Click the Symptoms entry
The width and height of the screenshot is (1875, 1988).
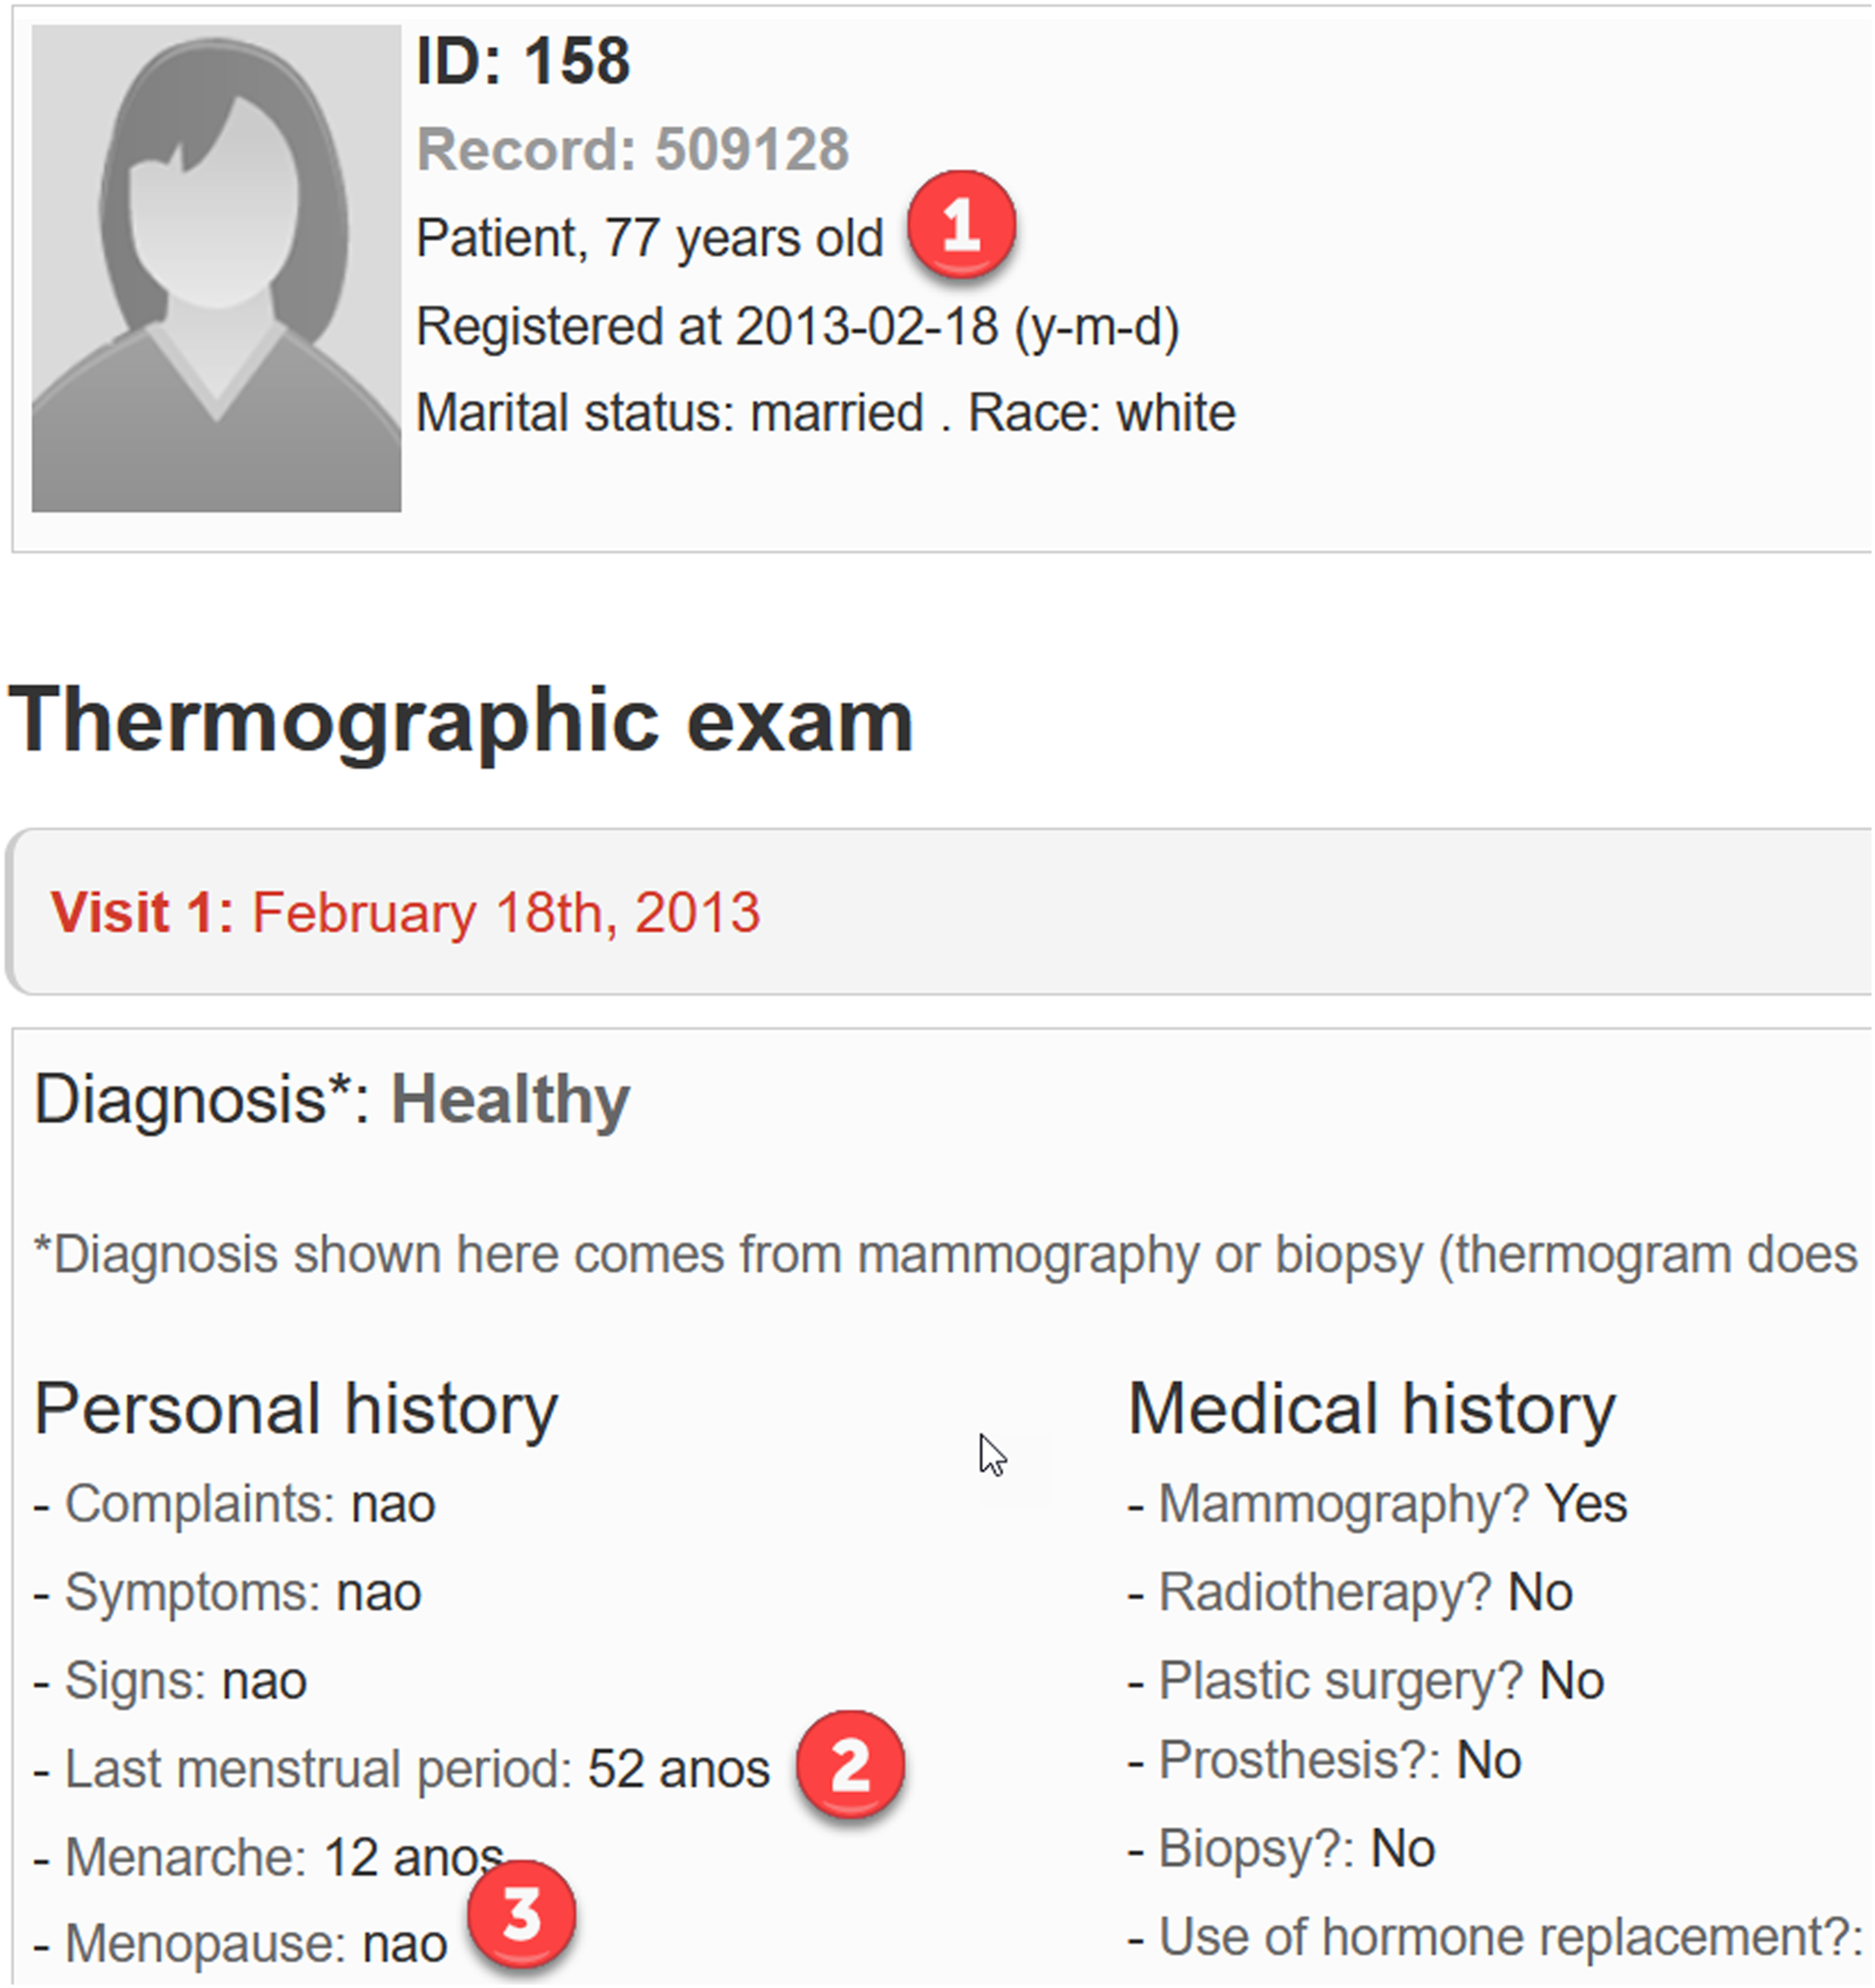point(228,1592)
